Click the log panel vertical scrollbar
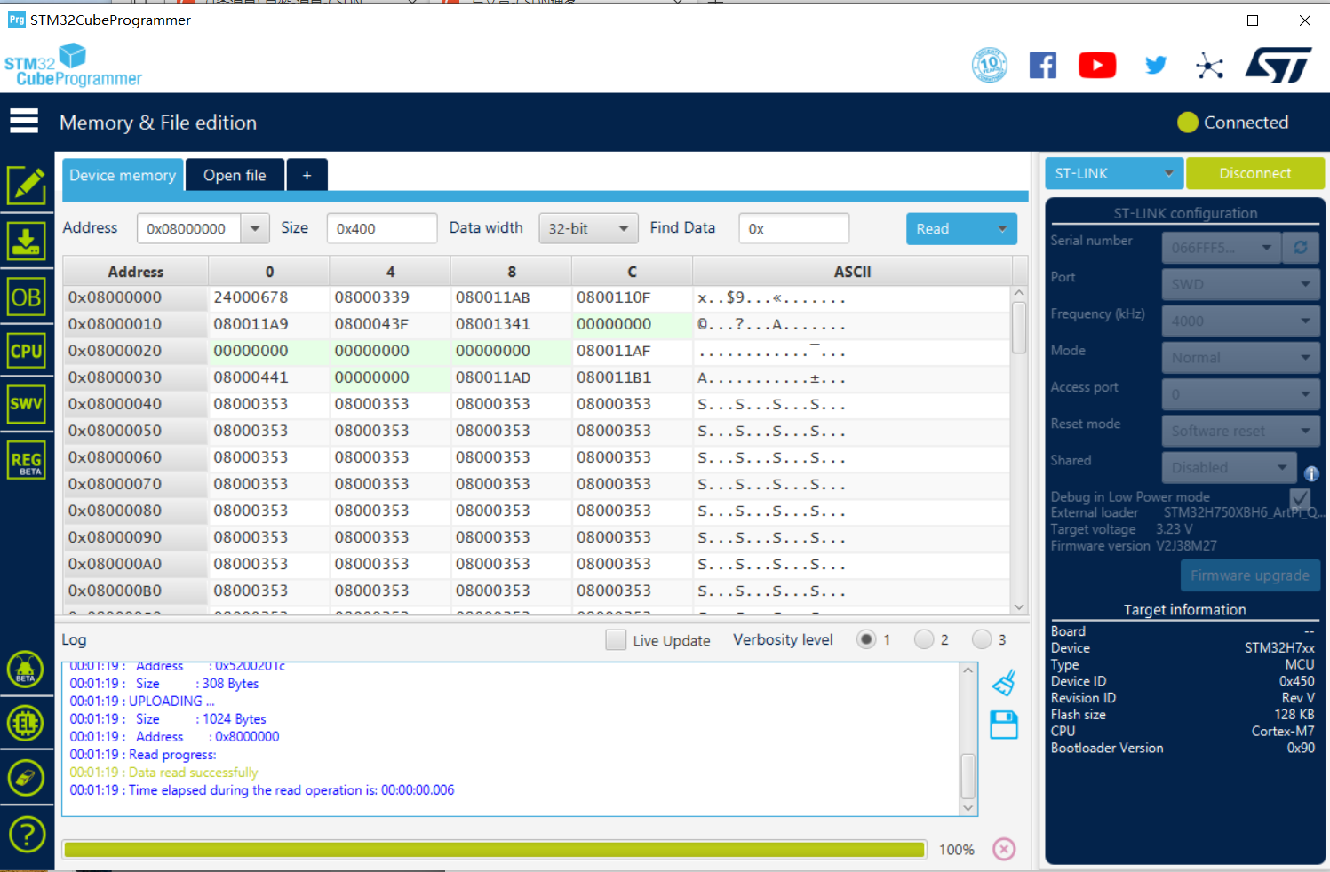This screenshot has height=872, width=1330. pyautogui.click(x=968, y=739)
